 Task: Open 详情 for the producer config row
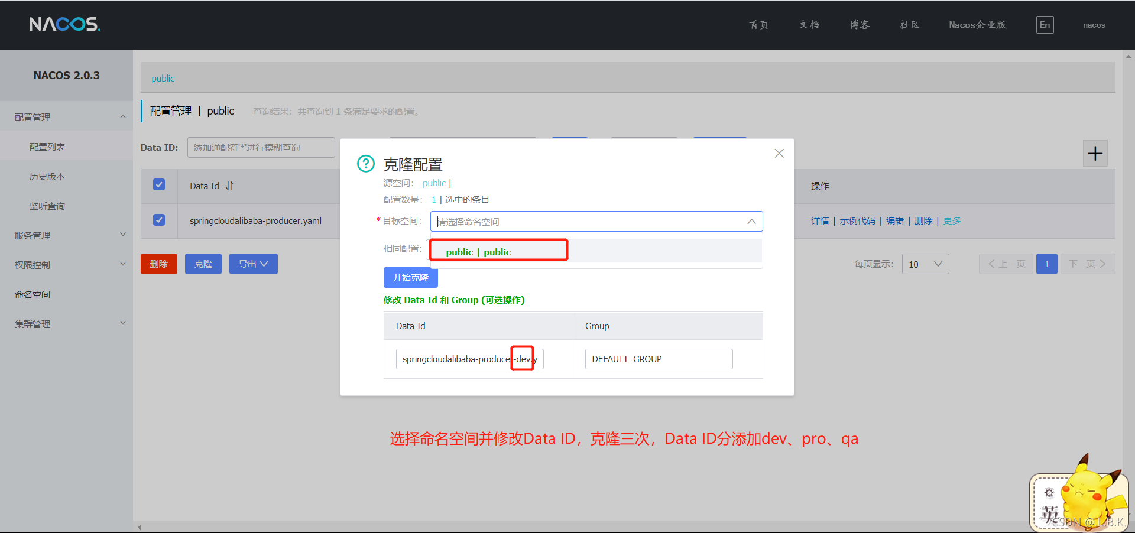(x=820, y=220)
